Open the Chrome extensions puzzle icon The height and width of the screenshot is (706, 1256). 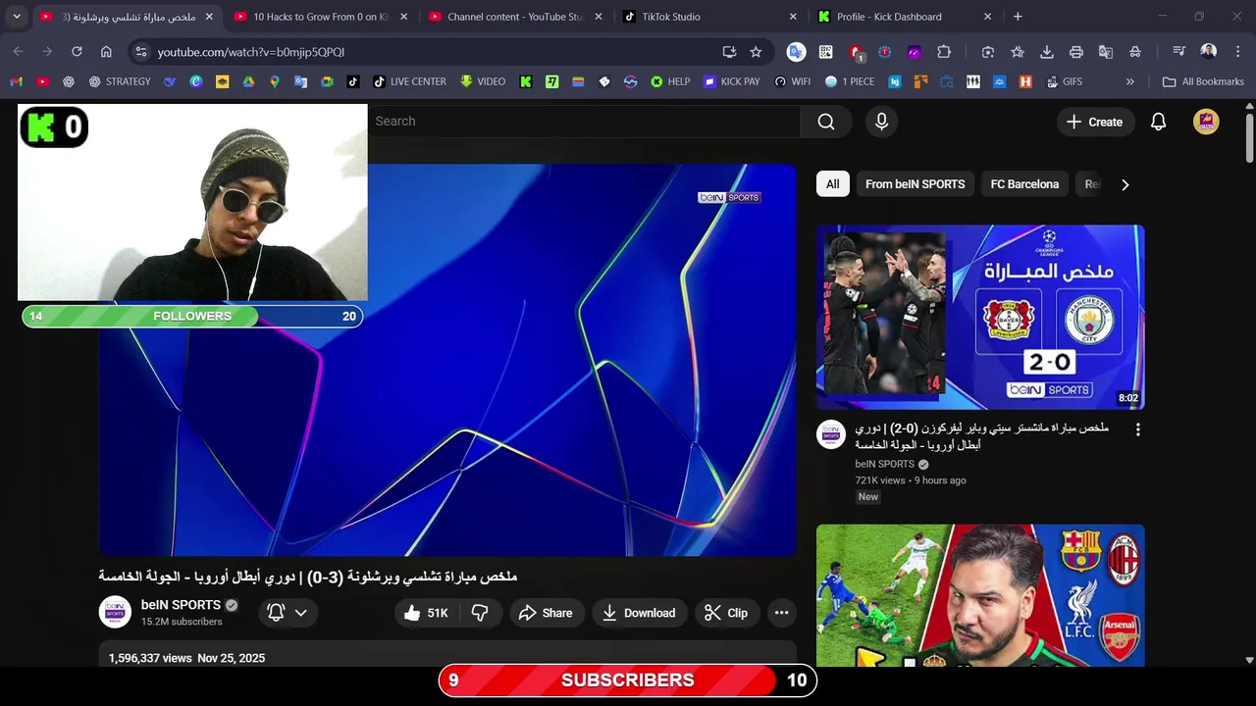(x=944, y=52)
